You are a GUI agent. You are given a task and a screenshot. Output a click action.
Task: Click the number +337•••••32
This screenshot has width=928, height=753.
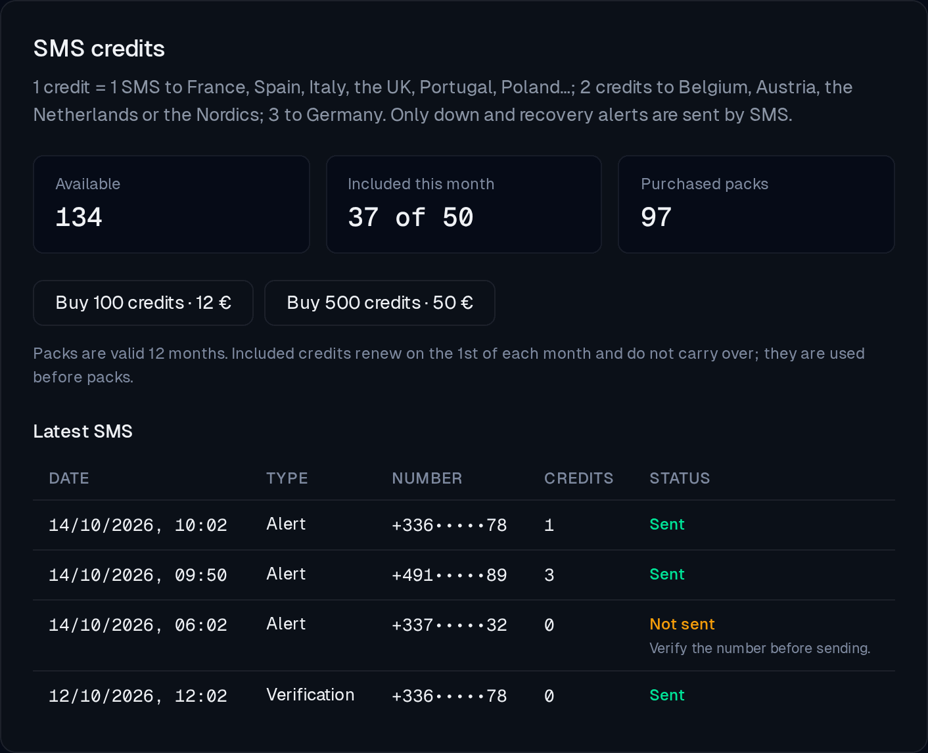tap(450, 625)
